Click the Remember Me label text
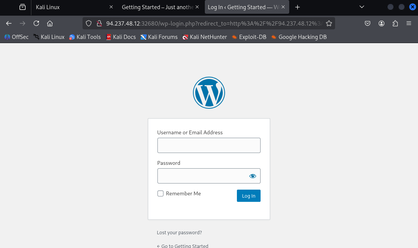The height and width of the screenshot is (248, 418). click(183, 193)
